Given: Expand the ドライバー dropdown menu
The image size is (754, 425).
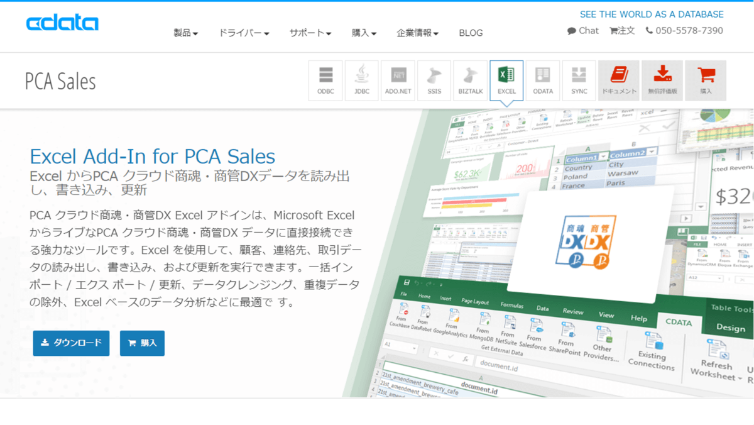Looking at the screenshot, I should [x=244, y=33].
